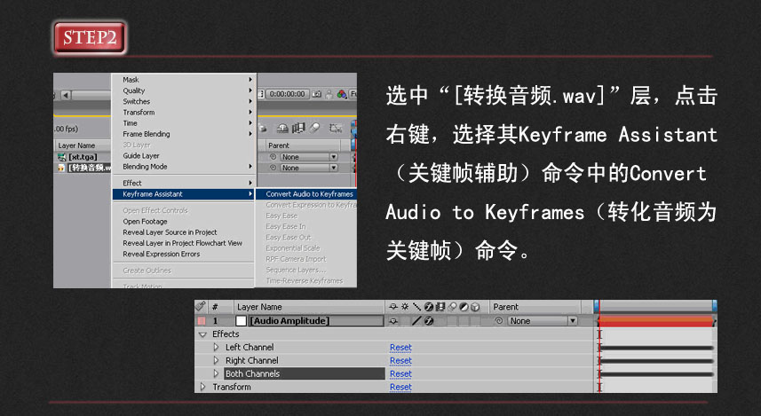Choose Open Footage

click(184, 221)
